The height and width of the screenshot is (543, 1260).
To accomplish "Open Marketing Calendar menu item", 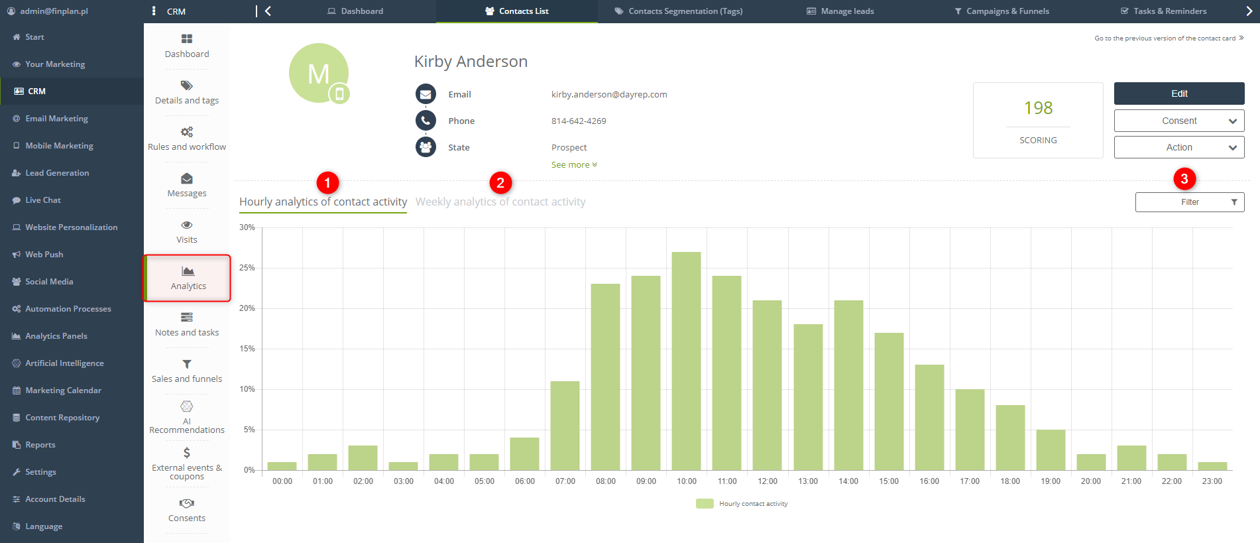I will coord(72,391).
